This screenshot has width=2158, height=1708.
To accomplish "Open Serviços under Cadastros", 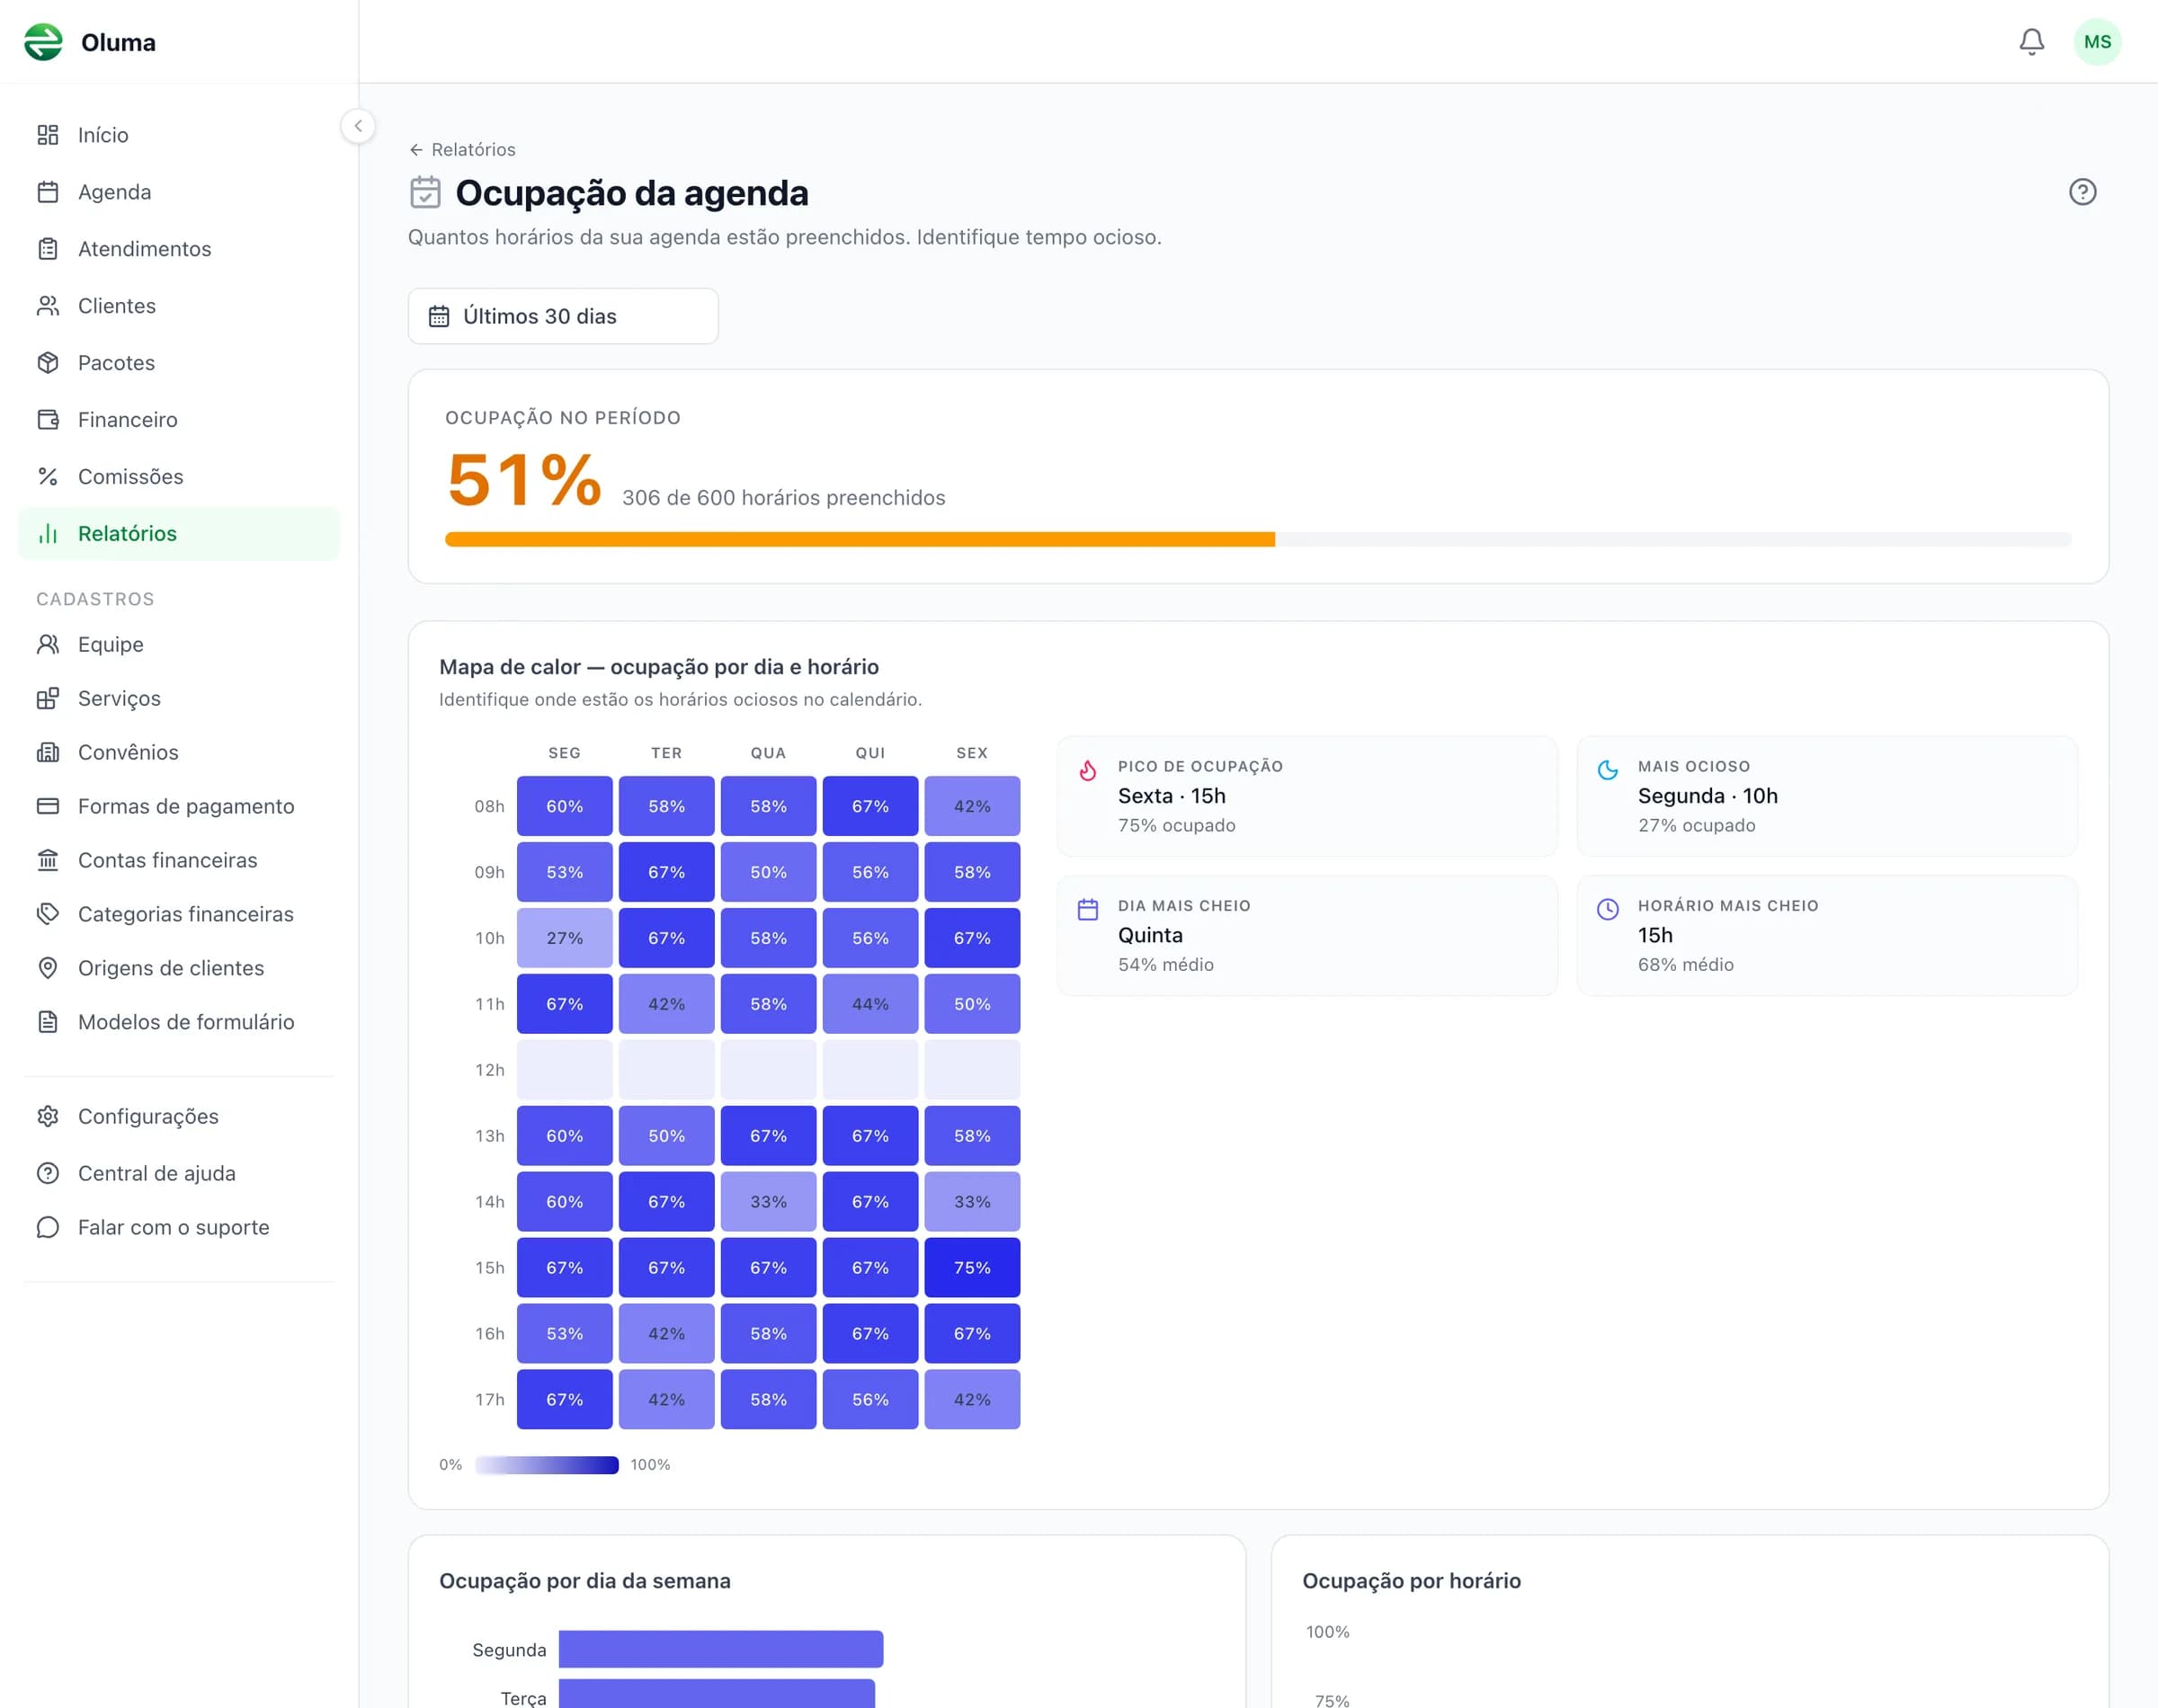I will click(179, 699).
